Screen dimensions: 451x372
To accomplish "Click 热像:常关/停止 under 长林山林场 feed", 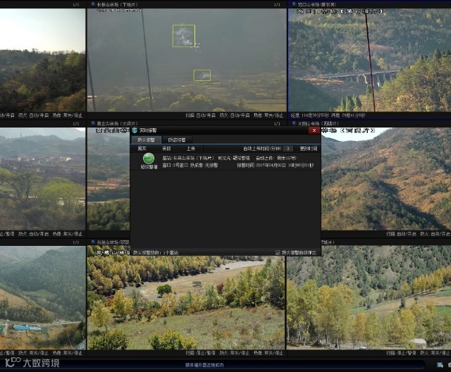I will tap(268, 116).
